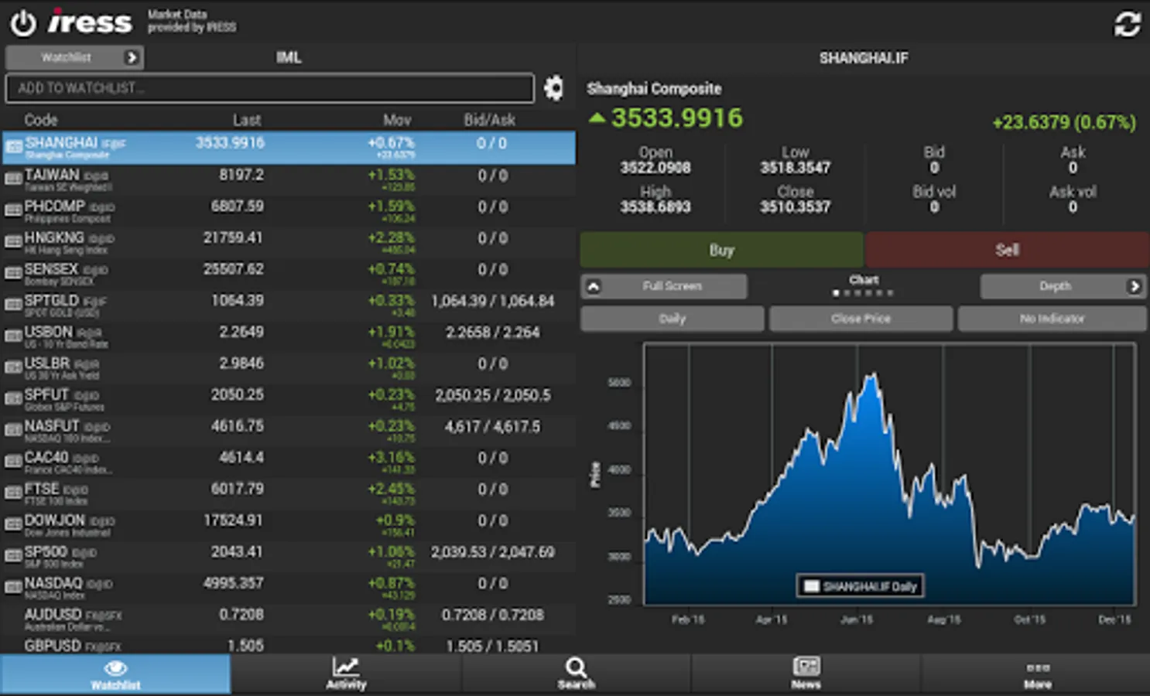Click the row icon beside SHANGHAI
The width and height of the screenshot is (1150, 696).
pyautogui.click(x=13, y=147)
